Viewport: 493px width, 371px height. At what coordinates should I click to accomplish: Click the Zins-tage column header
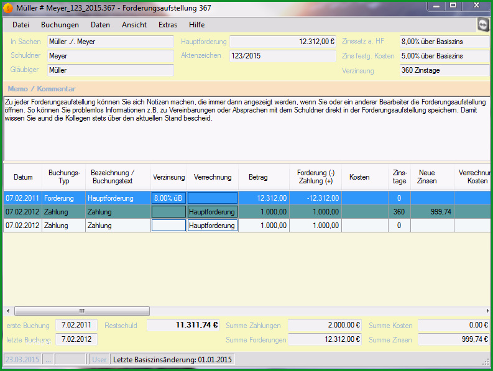[x=399, y=177]
